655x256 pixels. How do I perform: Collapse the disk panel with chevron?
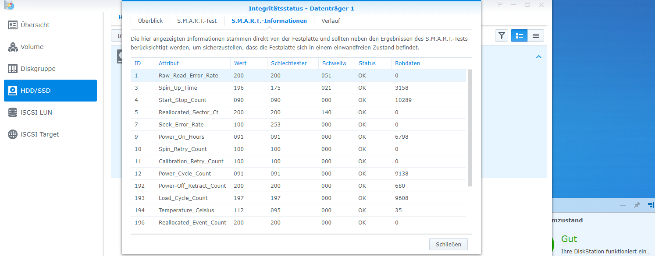tap(539, 57)
